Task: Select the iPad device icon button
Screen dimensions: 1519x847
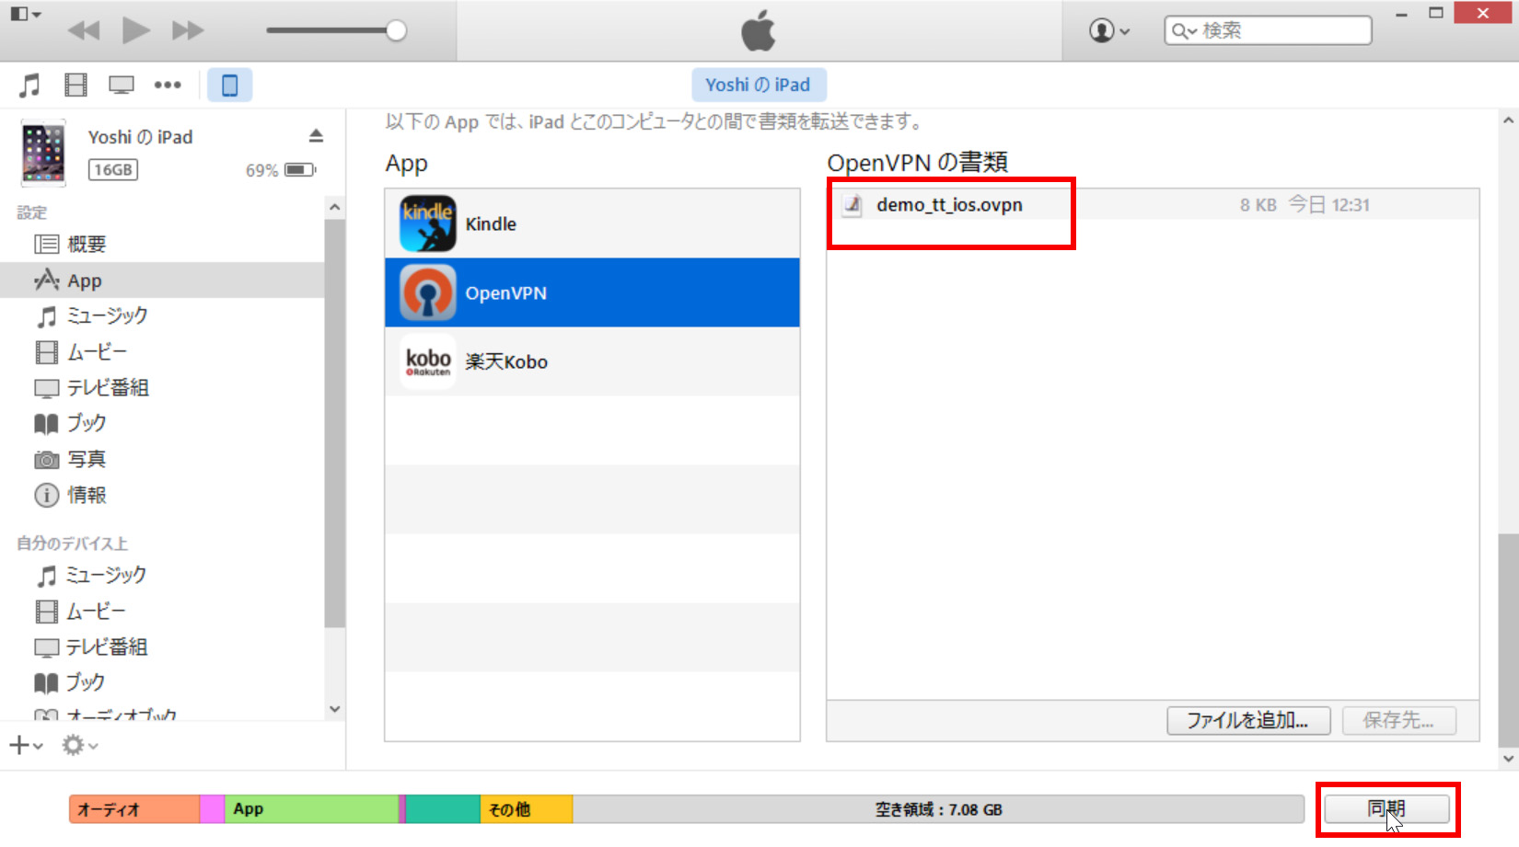Action: tap(229, 86)
